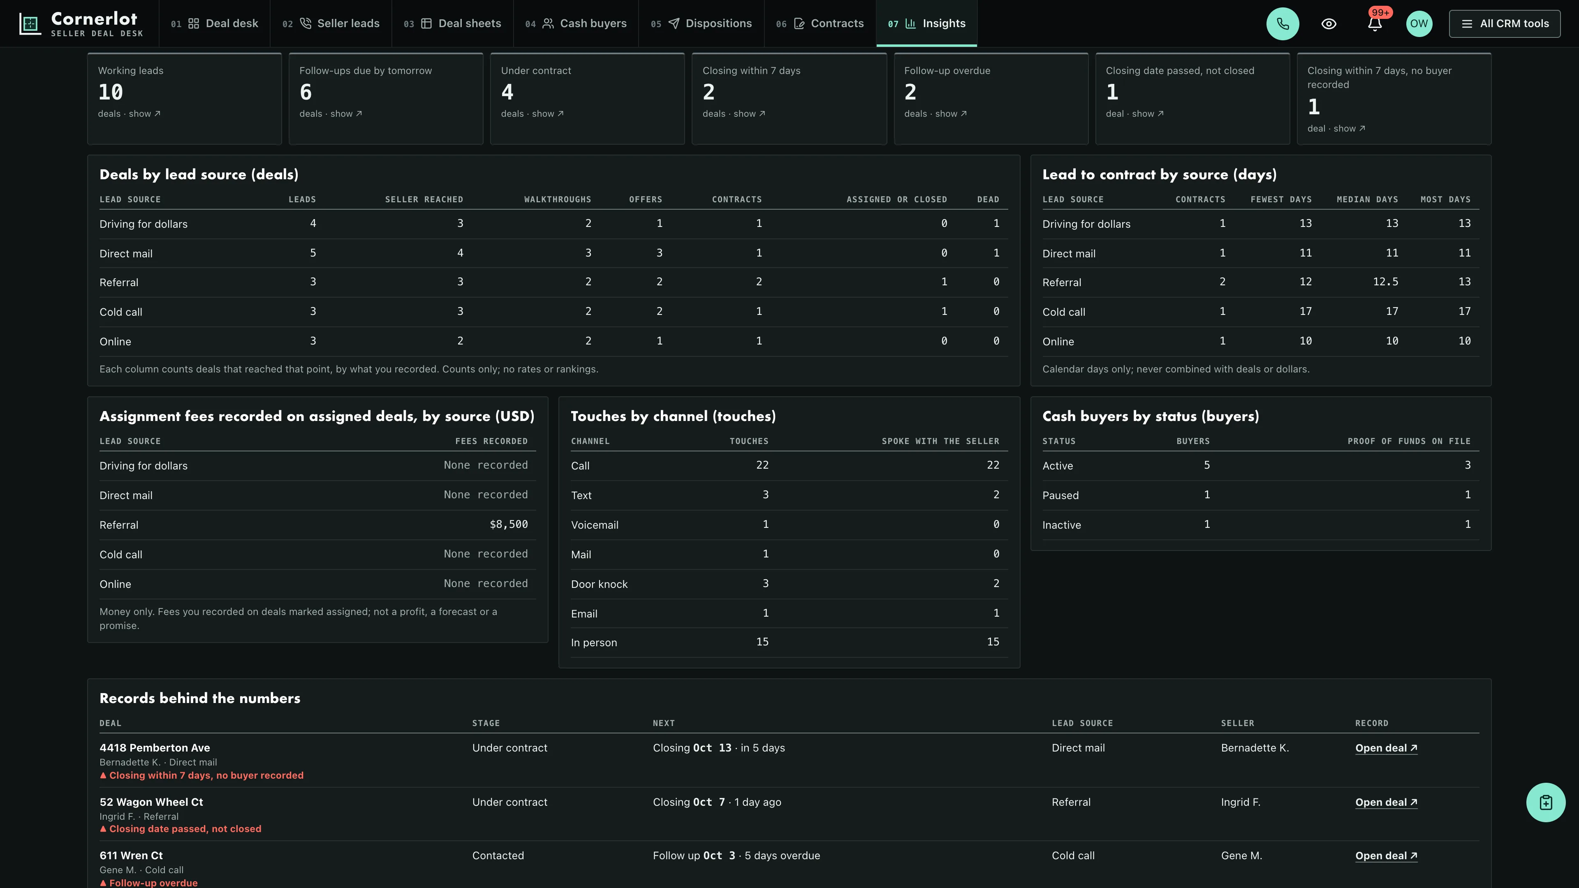
Task: Open the Contracts tab
Action: coord(820,24)
